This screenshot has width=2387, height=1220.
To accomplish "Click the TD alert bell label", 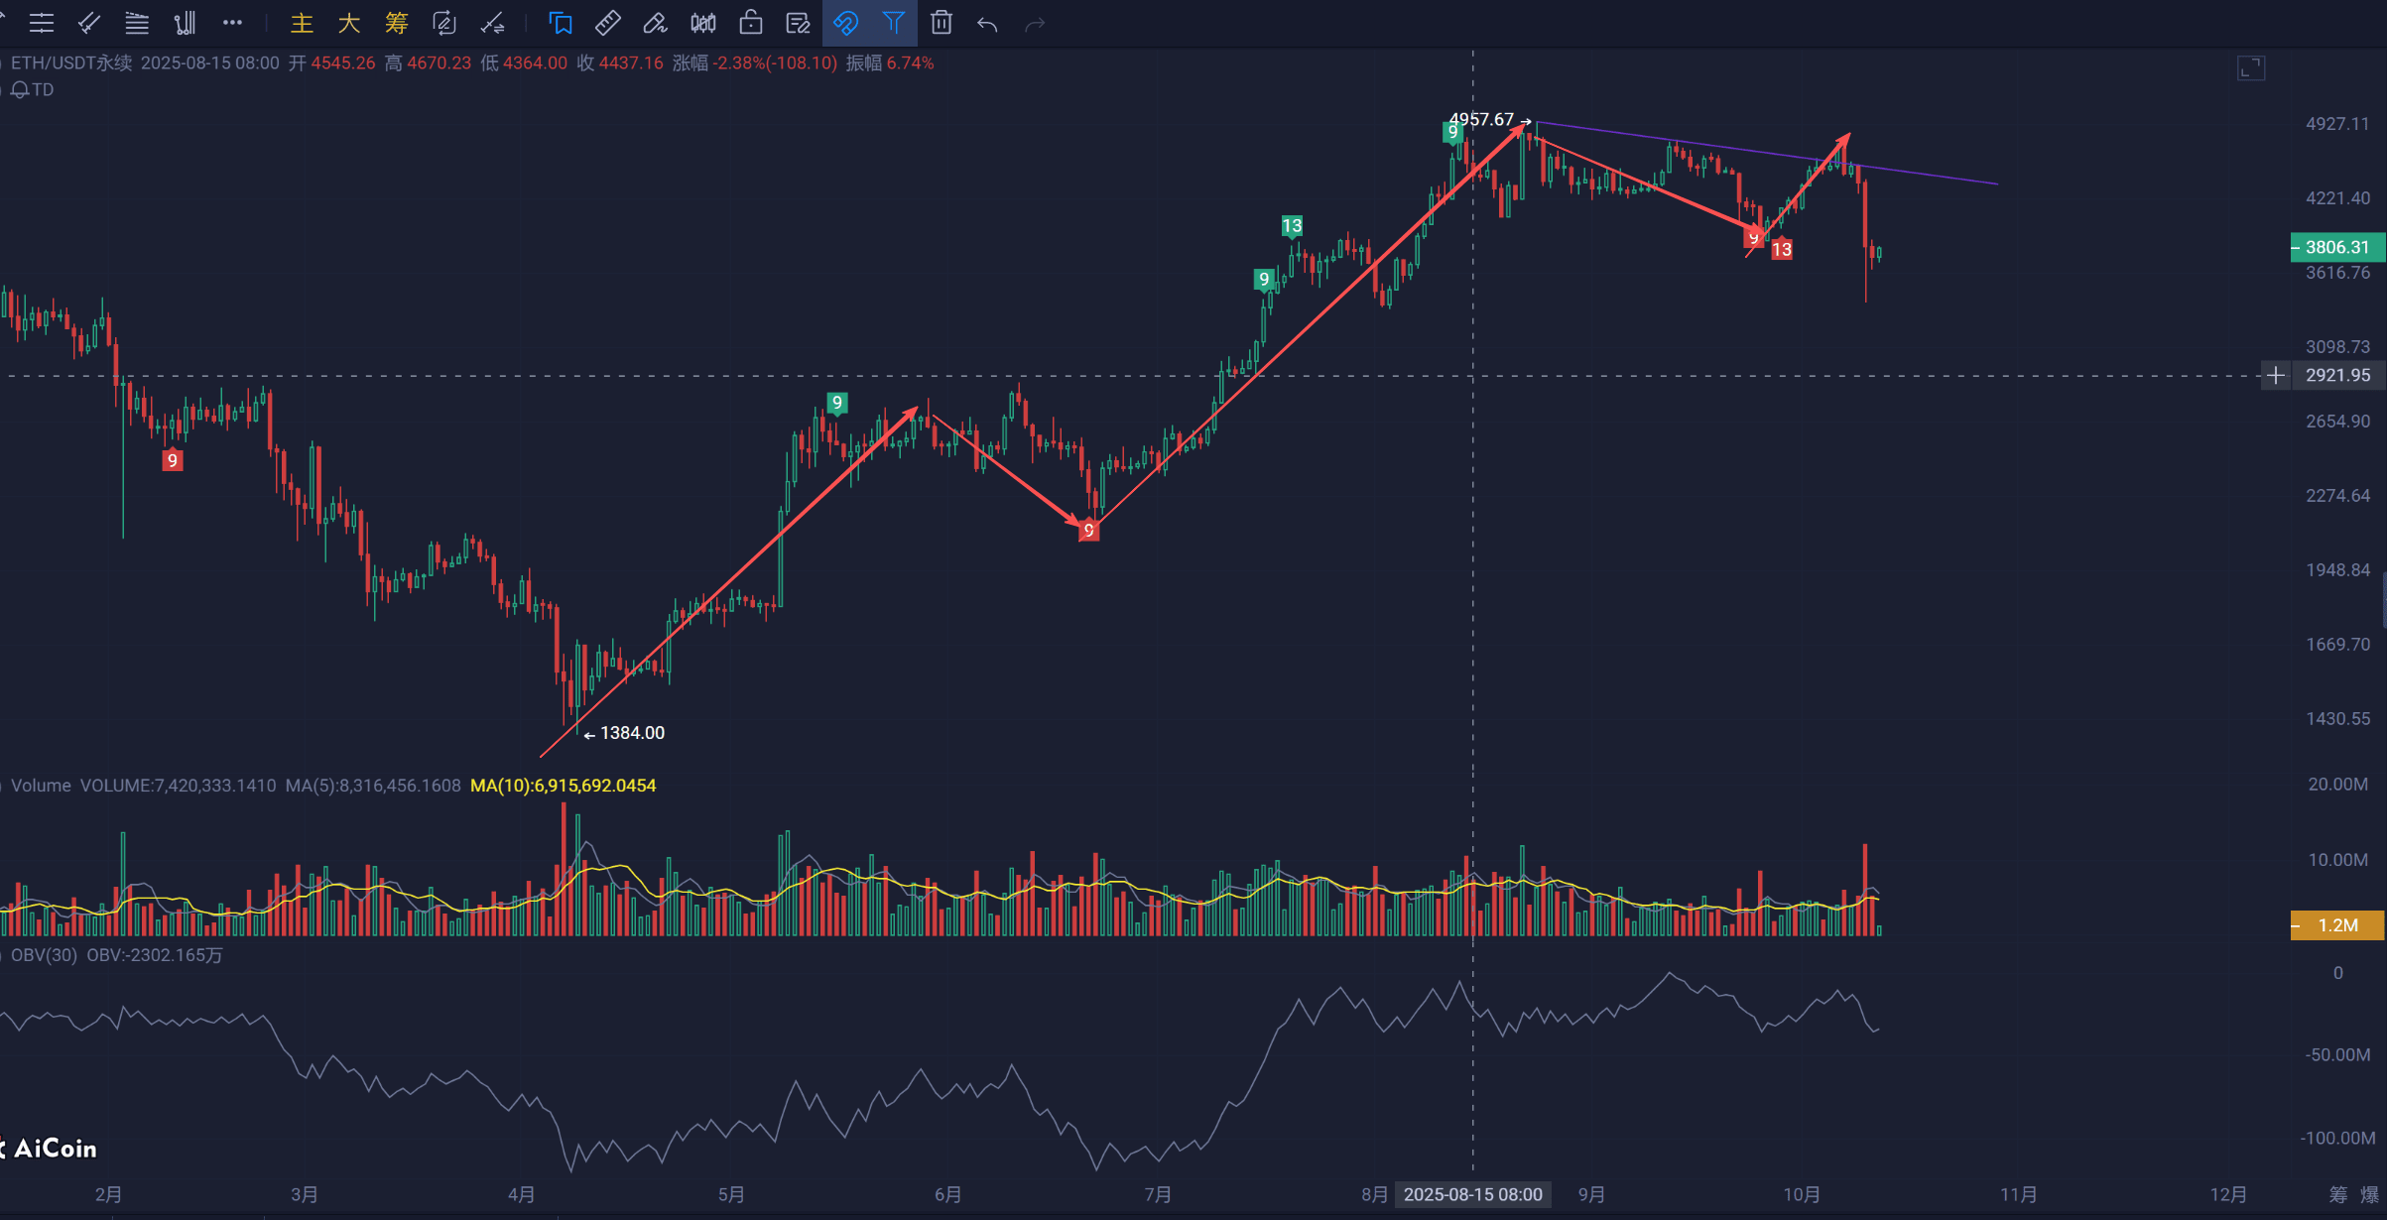I will click(33, 89).
